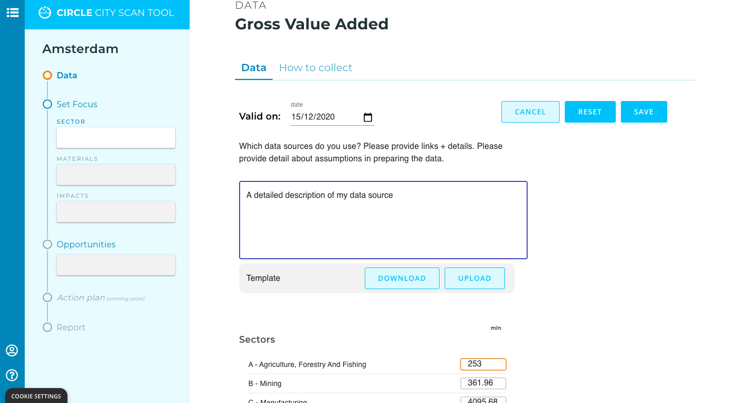Select the Data tab
Screen dimensions: 742x403
254,68
